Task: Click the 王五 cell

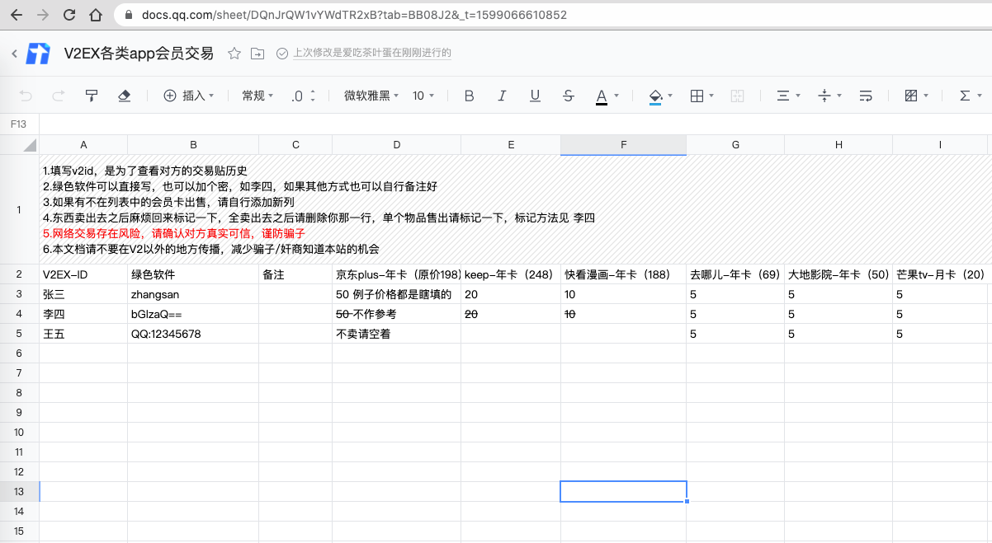Action: click(x=83, y=334)
